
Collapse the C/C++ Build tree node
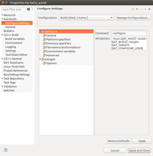[x=2, y=35]
